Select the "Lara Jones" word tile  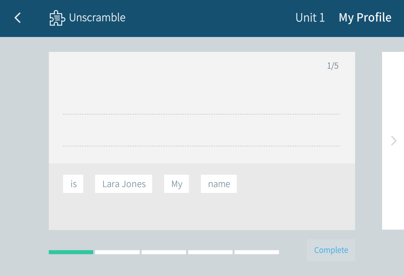click(124, 184)
